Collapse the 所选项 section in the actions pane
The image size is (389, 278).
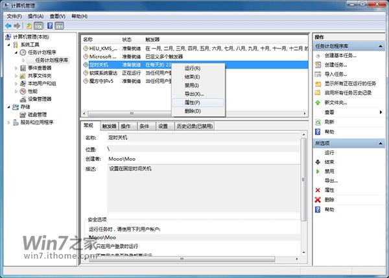pyautogui.click(x=381, y=142)
